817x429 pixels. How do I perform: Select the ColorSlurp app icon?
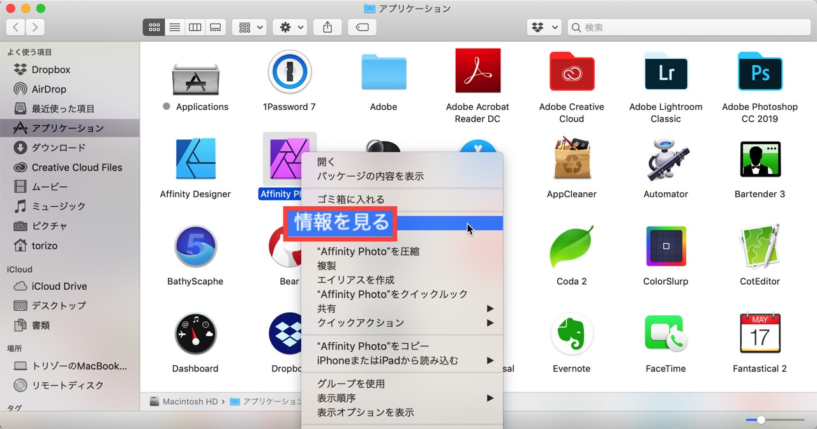666,246
